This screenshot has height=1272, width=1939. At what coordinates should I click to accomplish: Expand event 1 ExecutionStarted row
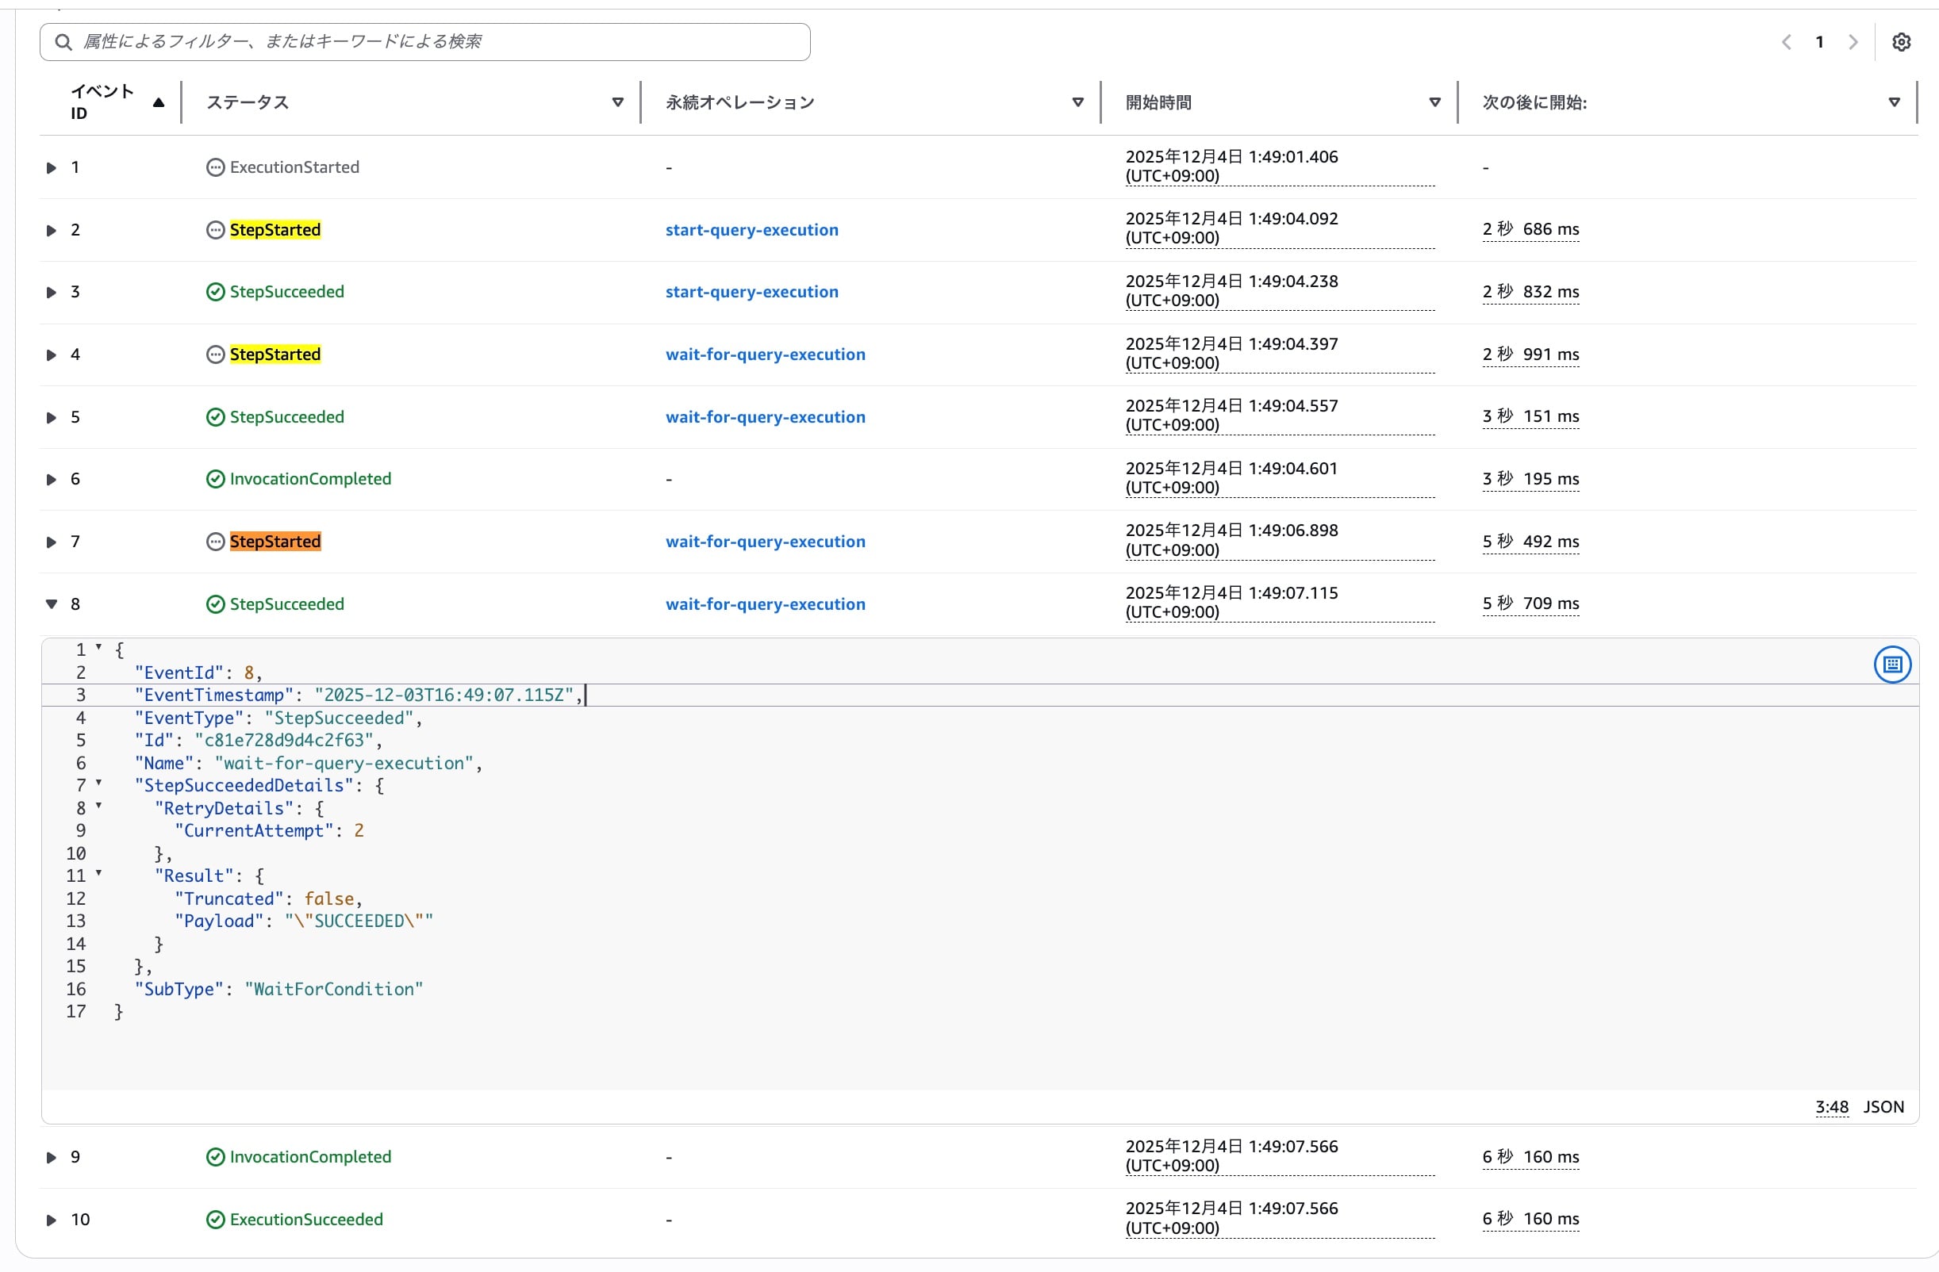click(x=52, y=168)
